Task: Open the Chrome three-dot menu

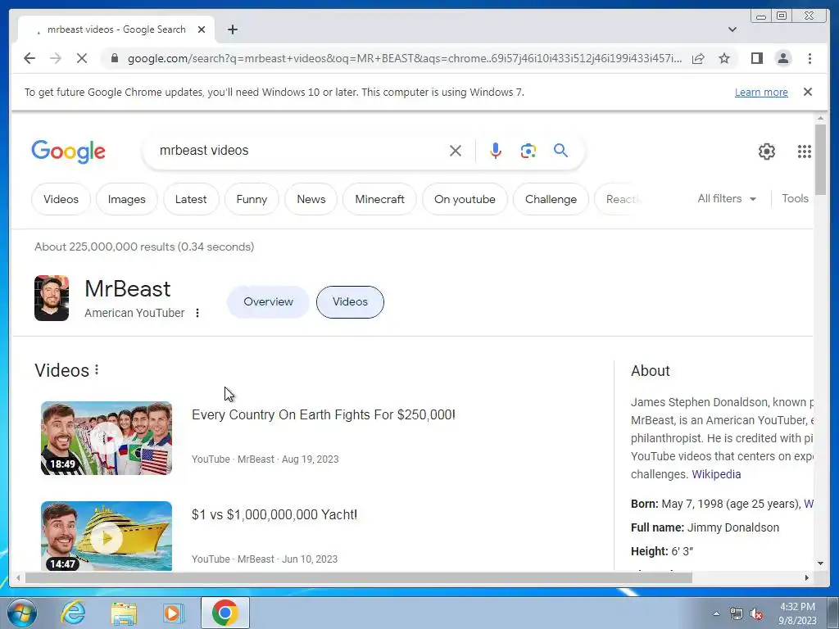Action: click(810, 58)
